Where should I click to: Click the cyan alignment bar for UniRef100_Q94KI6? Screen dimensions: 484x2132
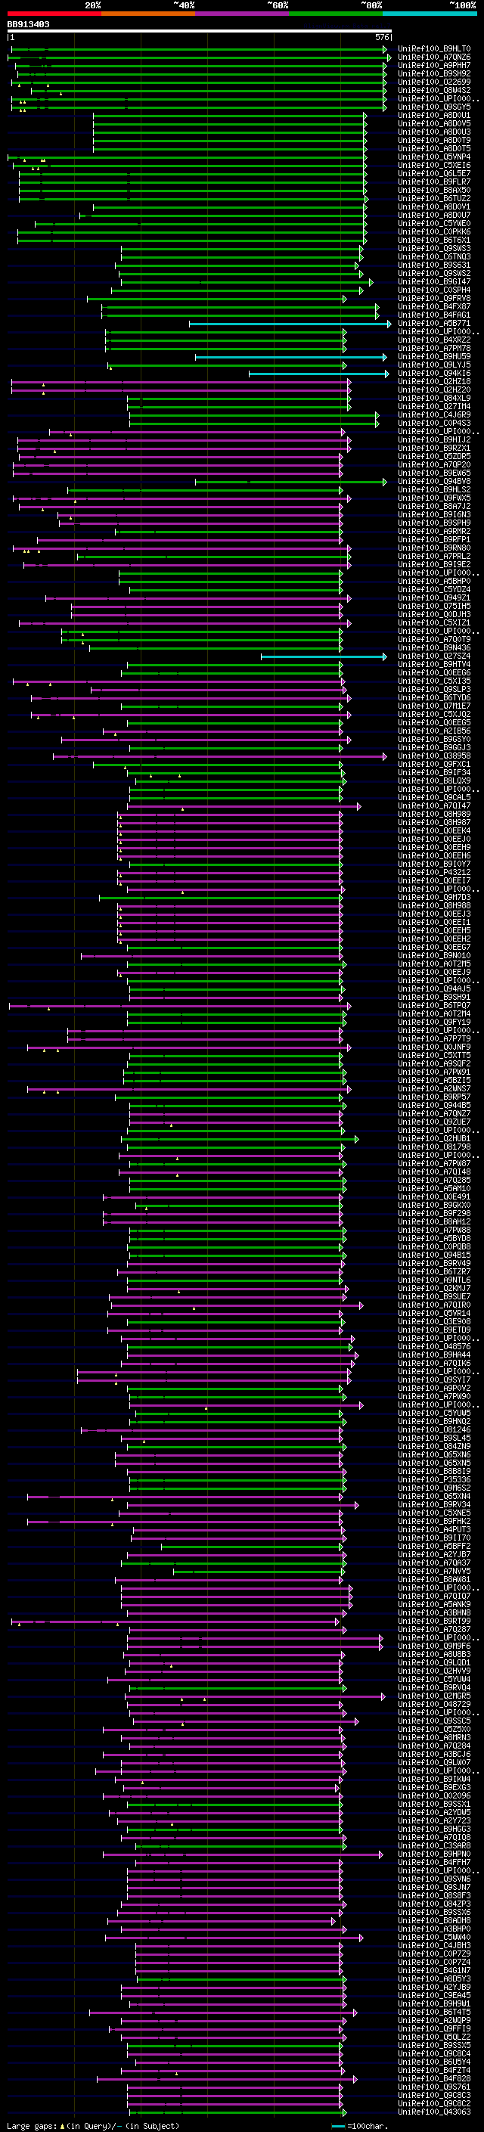(x=318, y=374)
